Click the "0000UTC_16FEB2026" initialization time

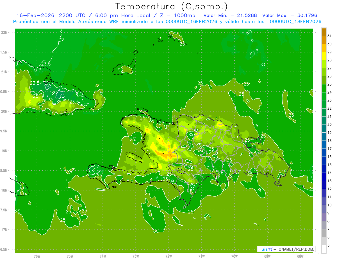pos(192,22)
